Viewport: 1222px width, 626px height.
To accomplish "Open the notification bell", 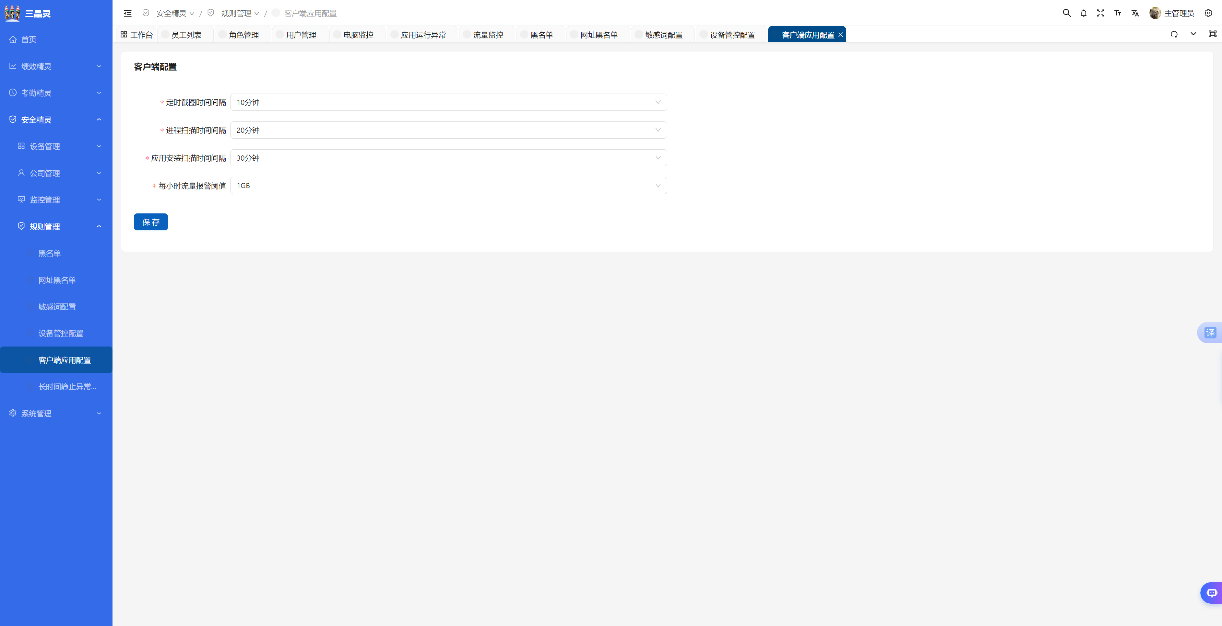I will [1084, 13].
